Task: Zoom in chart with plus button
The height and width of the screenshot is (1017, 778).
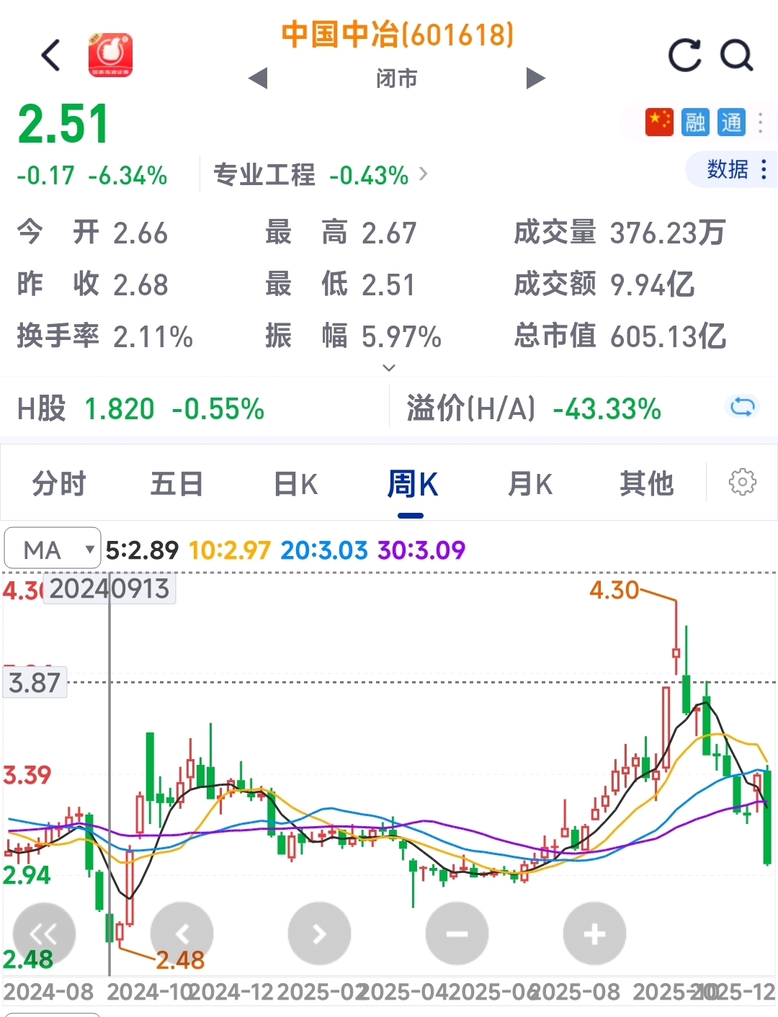Action: coord(594,933)
